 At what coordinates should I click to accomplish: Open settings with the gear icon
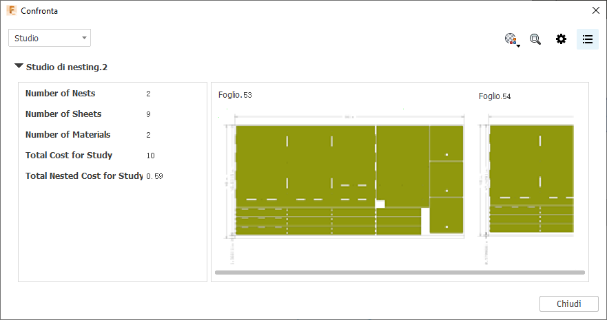[562, 39]
